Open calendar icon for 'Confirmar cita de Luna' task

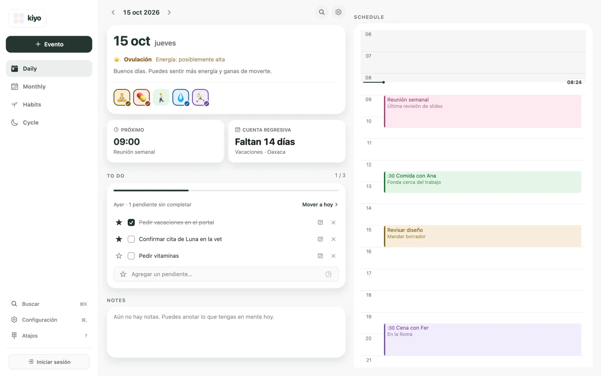(320, 239)
